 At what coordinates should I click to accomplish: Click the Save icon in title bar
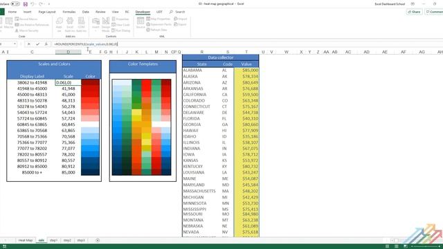26,4
